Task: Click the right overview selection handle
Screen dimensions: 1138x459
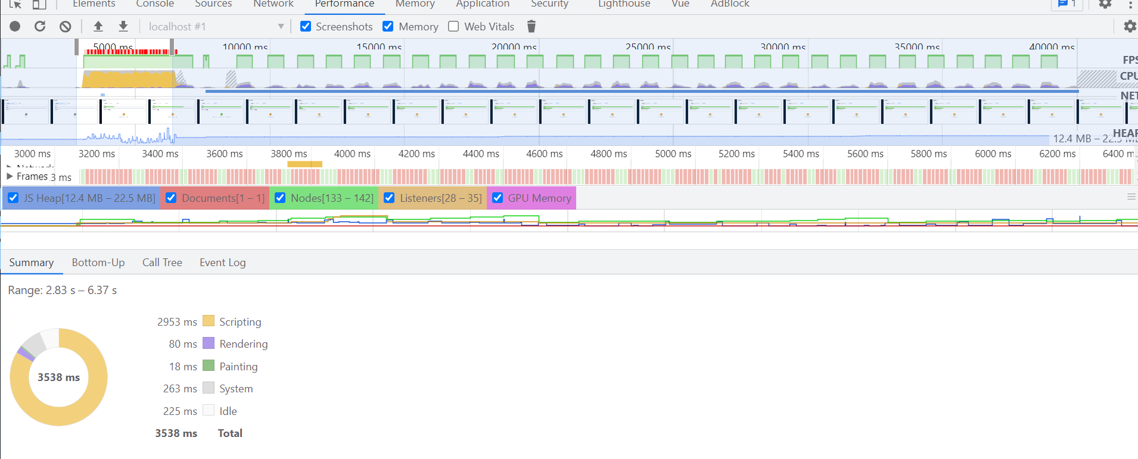Action: [172, 46]
